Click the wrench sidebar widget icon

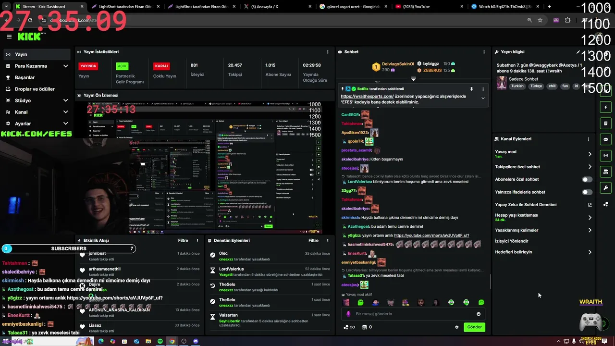click(605, 187)
